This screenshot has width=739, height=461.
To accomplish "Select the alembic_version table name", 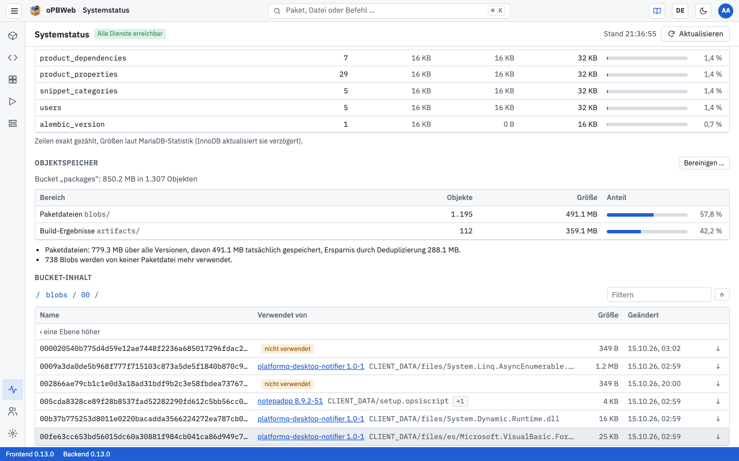I will [72, 124].
